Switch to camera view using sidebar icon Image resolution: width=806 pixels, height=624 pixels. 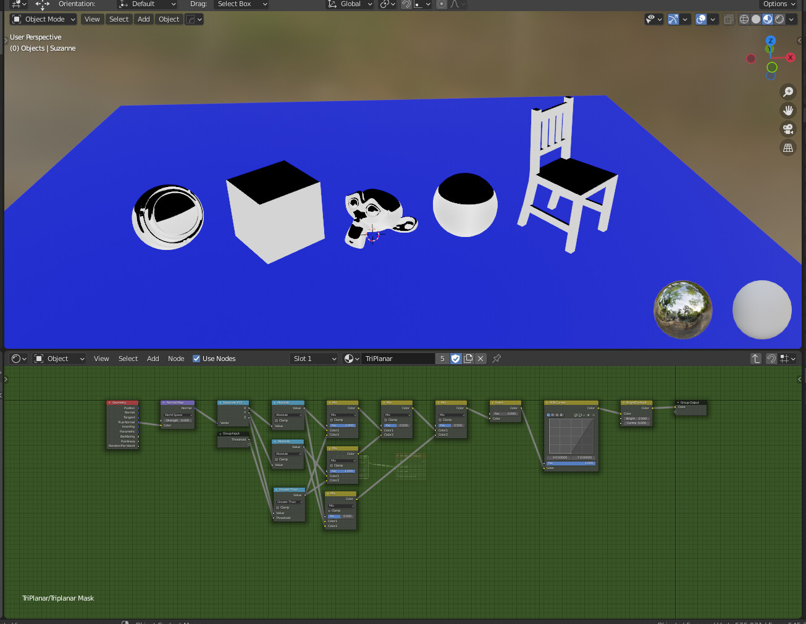coord(788,129)
